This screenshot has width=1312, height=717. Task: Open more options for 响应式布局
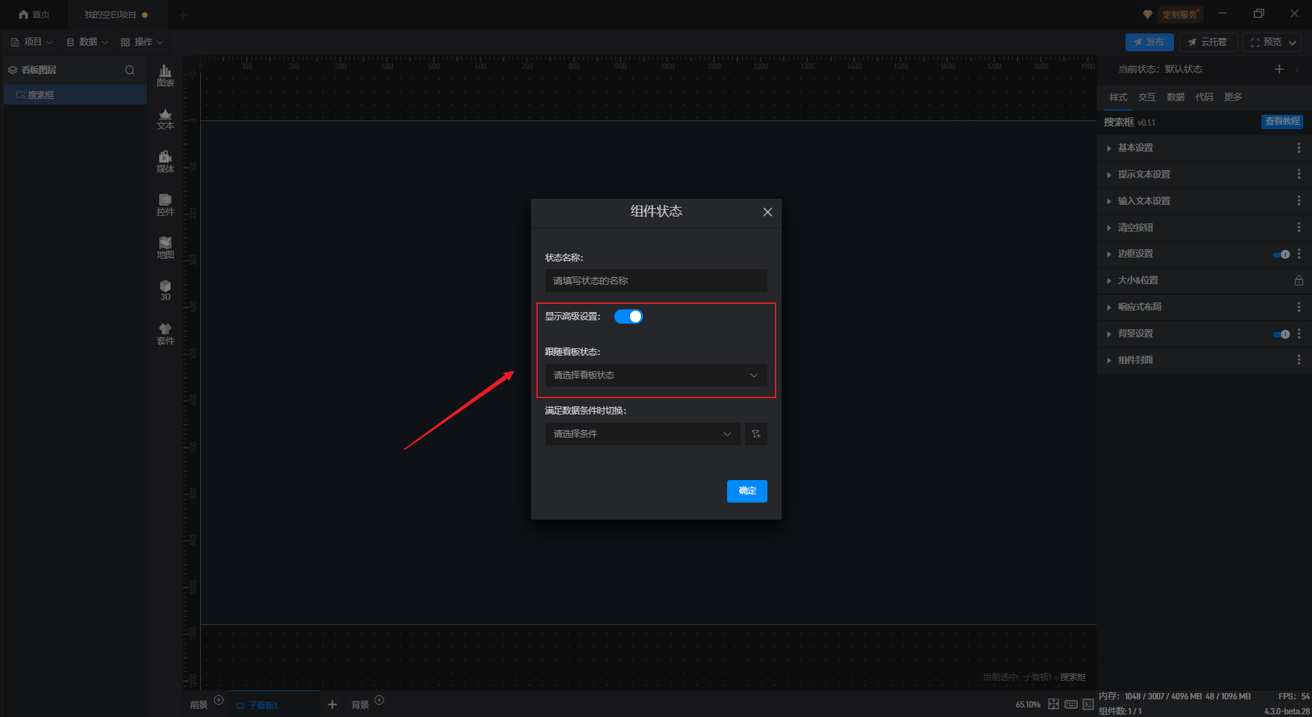click(1299, 307)
